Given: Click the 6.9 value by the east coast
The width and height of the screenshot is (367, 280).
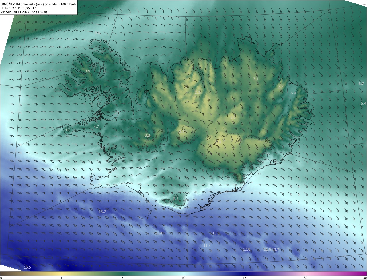Looking at the screenshot, I should point(293,93).
